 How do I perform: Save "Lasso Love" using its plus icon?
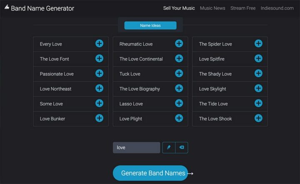pos(179,103)
